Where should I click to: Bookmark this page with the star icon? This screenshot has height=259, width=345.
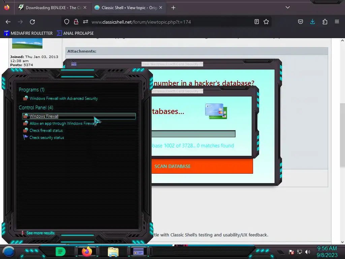coord(266,22)
